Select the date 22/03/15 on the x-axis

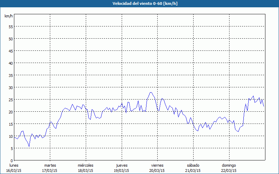[x=228, y=171]
